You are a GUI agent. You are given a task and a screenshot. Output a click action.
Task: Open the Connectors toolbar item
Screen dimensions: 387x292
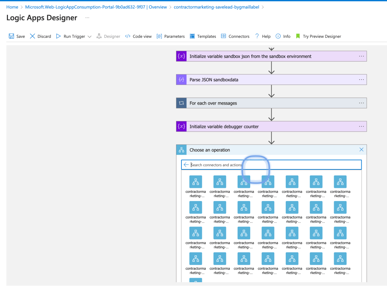(235, 36)
